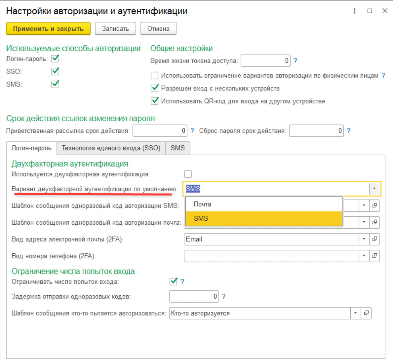Click help icon for physical persons restriction
The width and height of the screenshot is (393, 363).
(x=383, y=76)
